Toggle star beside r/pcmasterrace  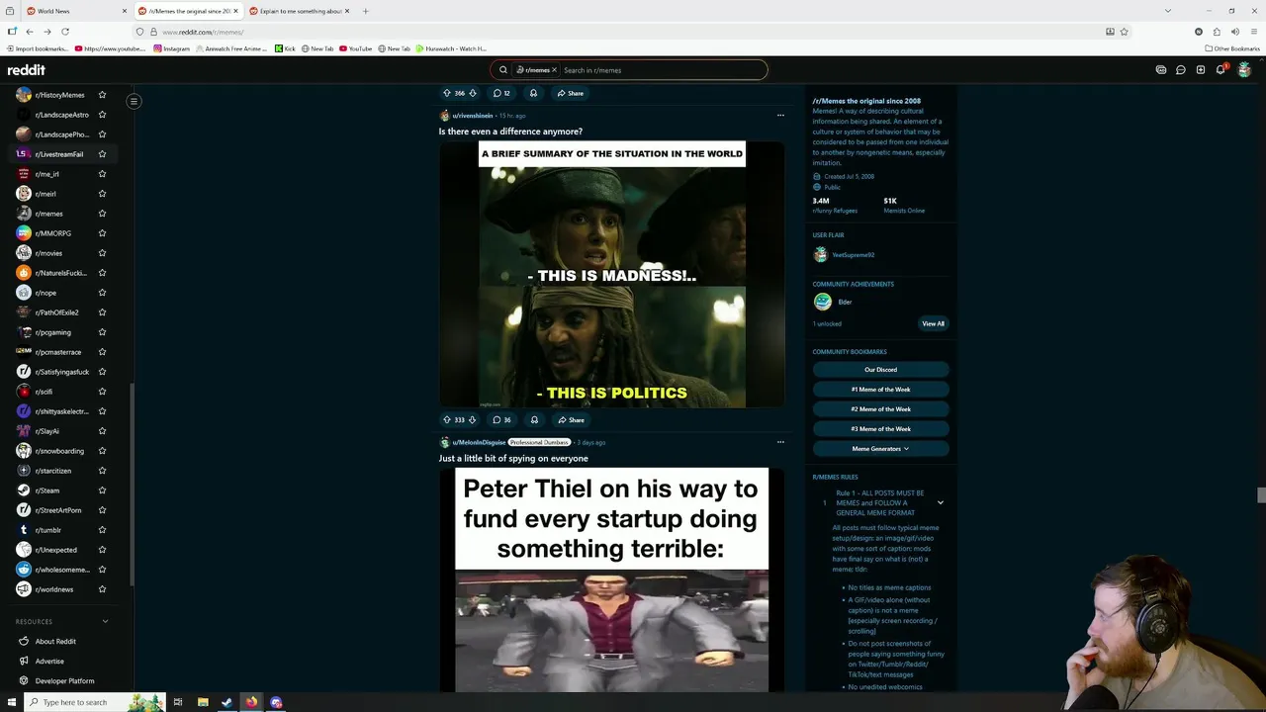pyautogui.click(x=102, y=352)
